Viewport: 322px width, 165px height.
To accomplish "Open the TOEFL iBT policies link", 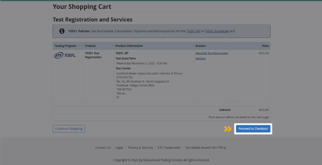I will (x=193, y=31).
